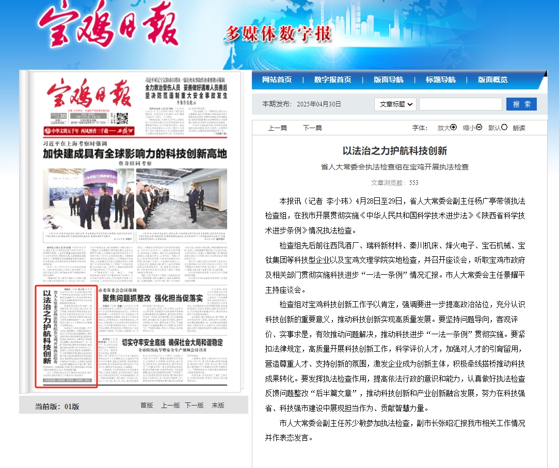
Task: Open 网站首页 in the navigation bar
Action: [x=277, y=80]
